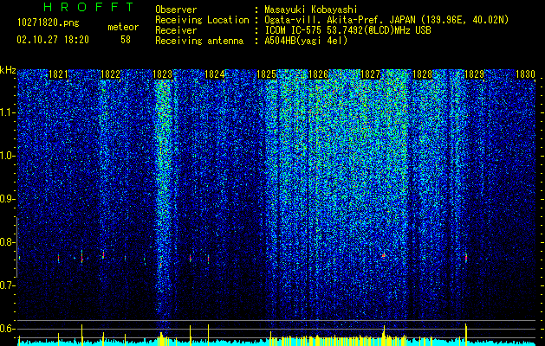
Task: Click the 1827 time marker
Action: pos(370,74)
